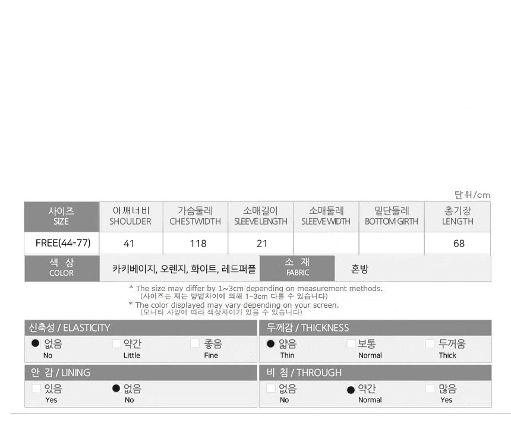Check the see-through 'No' checkbox
Screen dimensions: 511x423
click(x=271, y=389)
